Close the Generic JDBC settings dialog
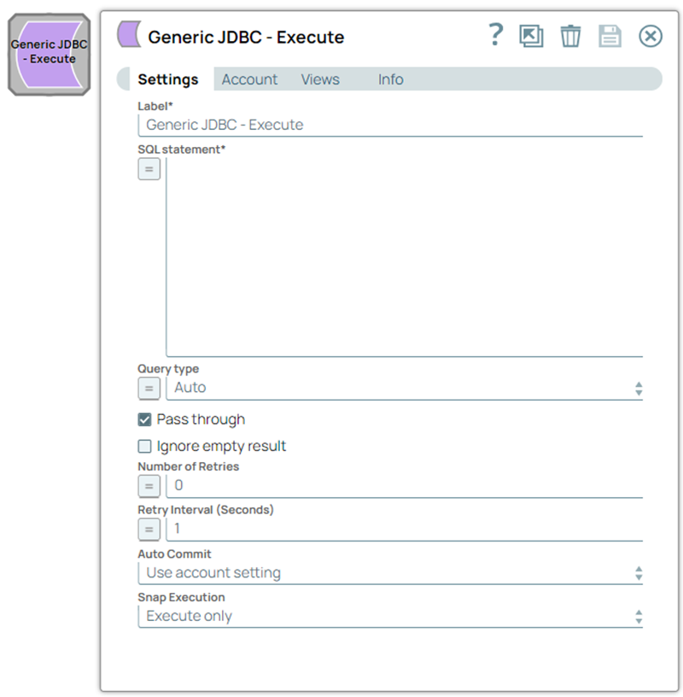This screenshot has height=697, width=683. tap(651, 36)
